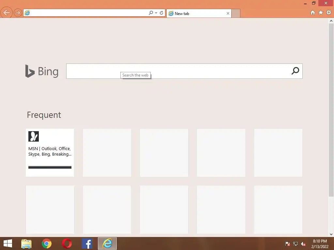The height and width of the screenshot is (250, 334).
Task: Open Favorites with the star icon
Action: click(321, 13)
